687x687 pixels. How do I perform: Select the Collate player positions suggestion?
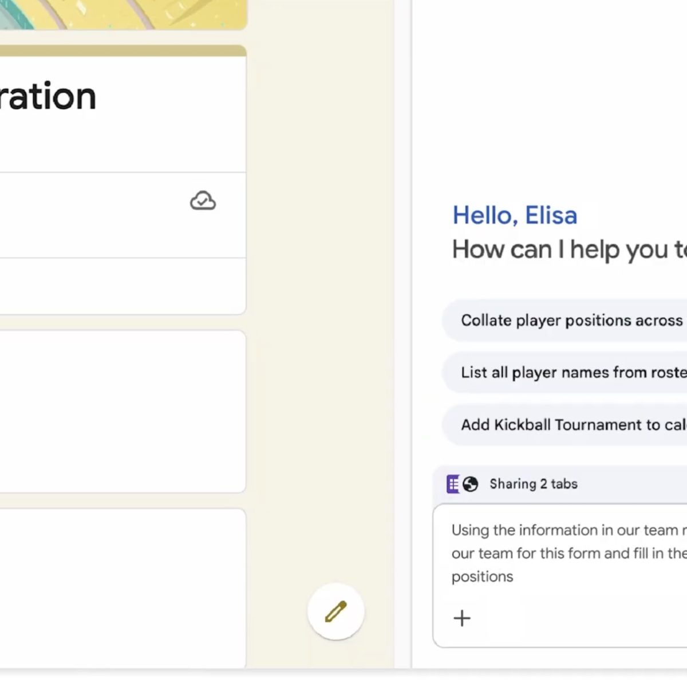tap(571, 321)
